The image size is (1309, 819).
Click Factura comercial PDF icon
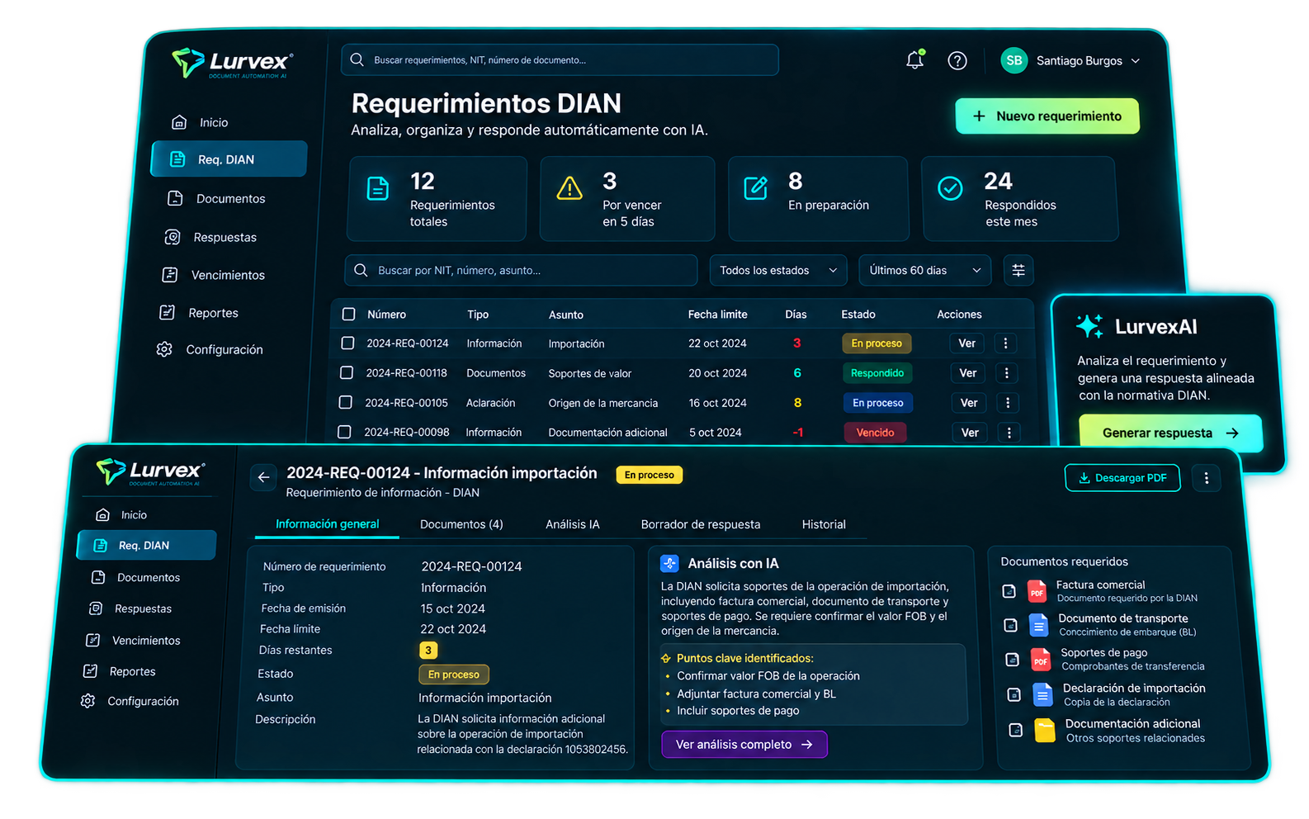[1037, 591]
